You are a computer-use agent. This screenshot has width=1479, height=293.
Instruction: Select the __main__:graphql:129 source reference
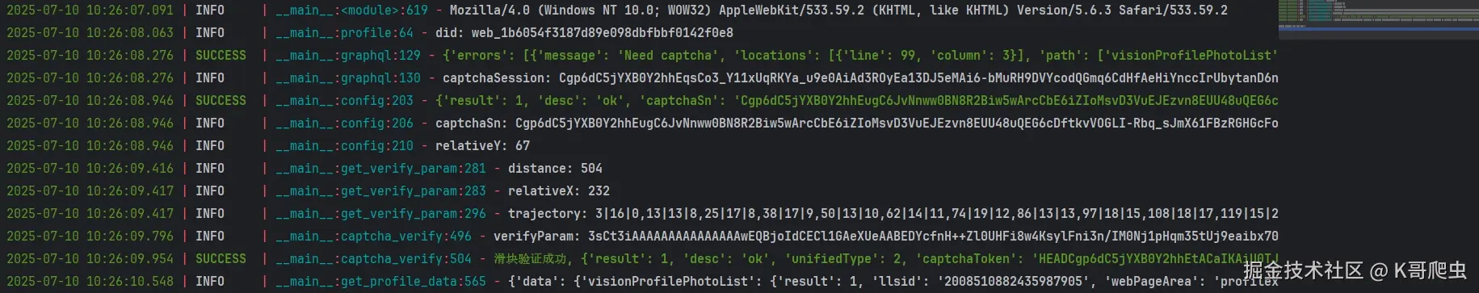coord(348,56)
